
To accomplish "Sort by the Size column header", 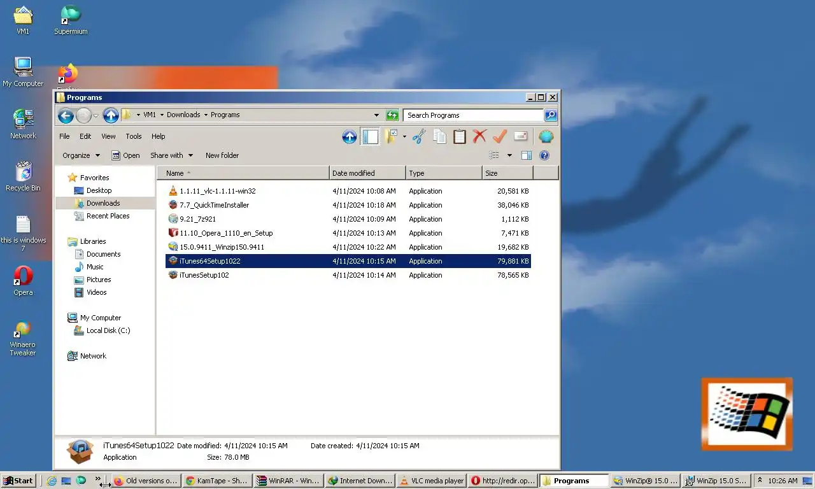I will pyautogui.click(x=507, y=173).
